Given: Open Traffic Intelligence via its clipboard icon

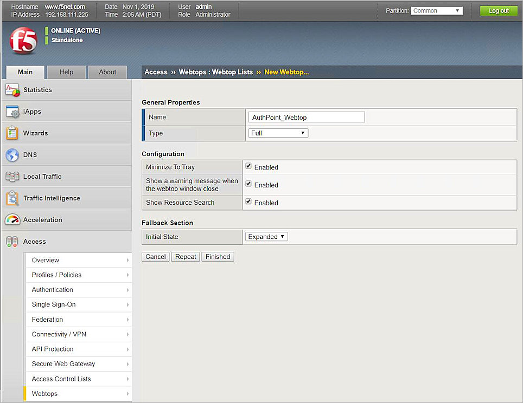Looking at the screenshot, I should click(x=14, y=198).
